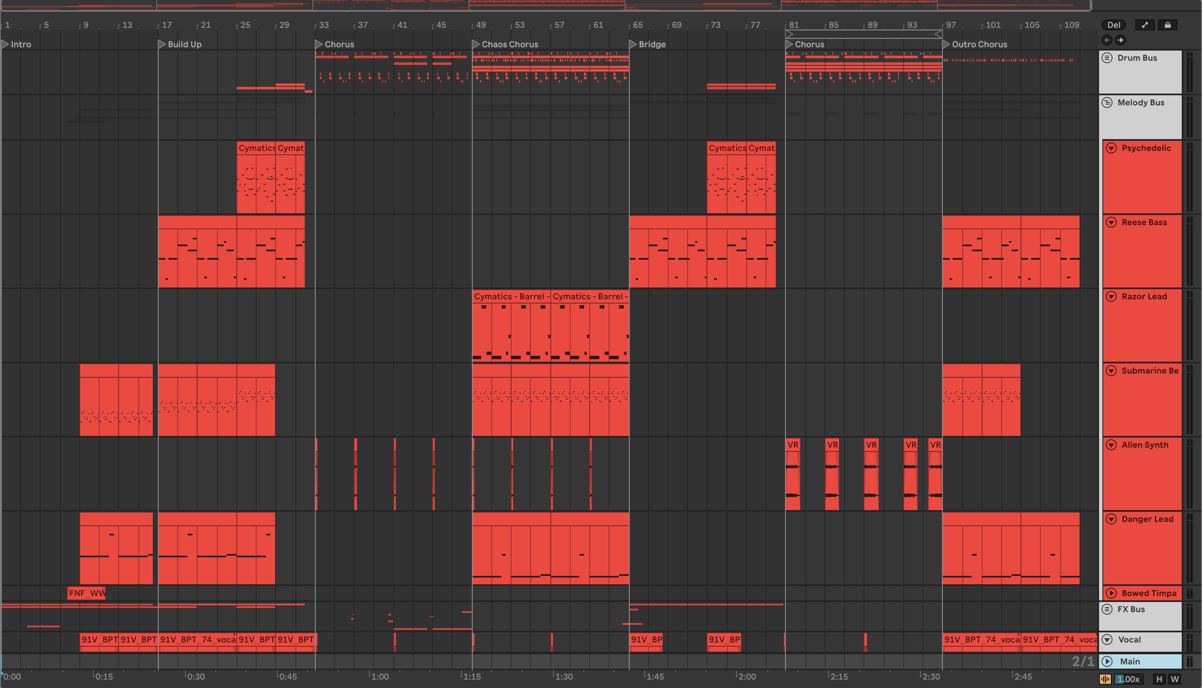
Task: Toggle the orange waveform zoom icon
Action: (x=1105, y=679)
